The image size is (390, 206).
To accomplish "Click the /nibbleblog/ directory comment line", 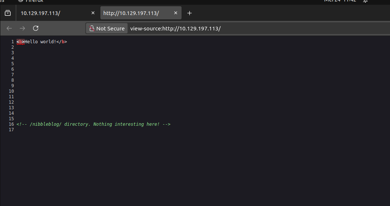I will tap(93, 124).
